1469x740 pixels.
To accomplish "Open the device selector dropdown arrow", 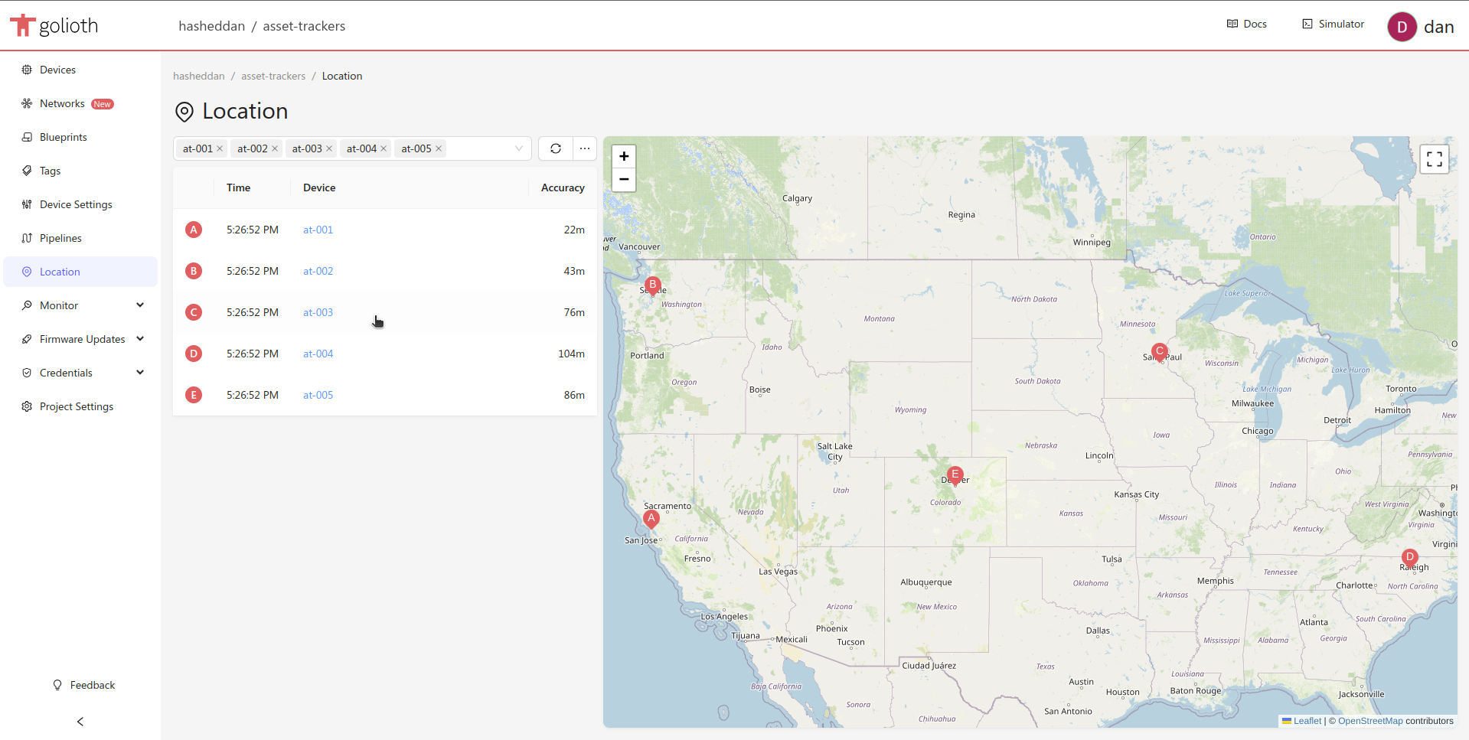I will click(x=519, y=148).
